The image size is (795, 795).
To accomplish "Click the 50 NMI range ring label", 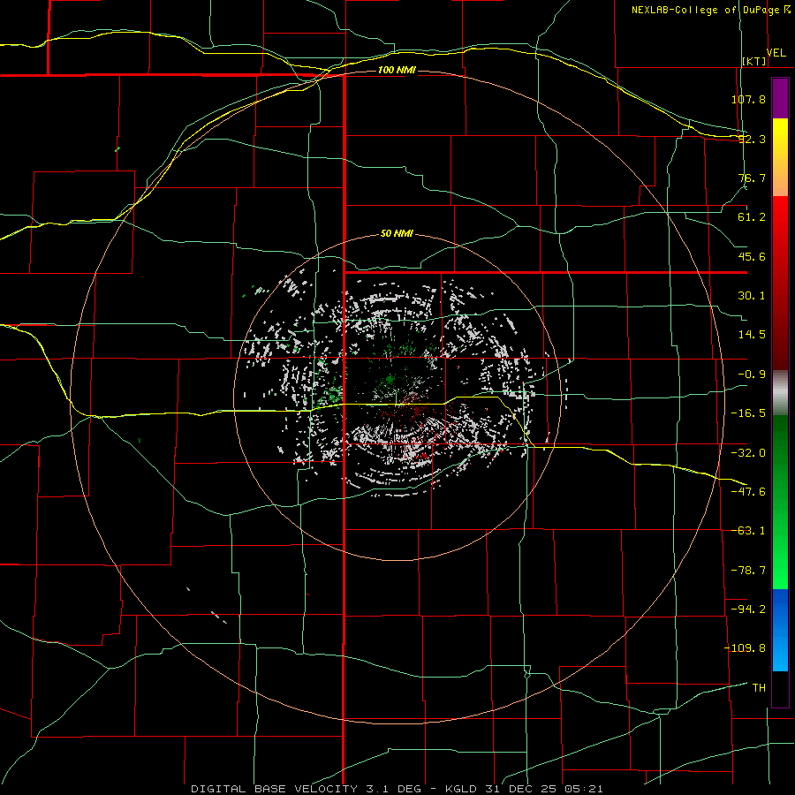I will coord(397,233).
